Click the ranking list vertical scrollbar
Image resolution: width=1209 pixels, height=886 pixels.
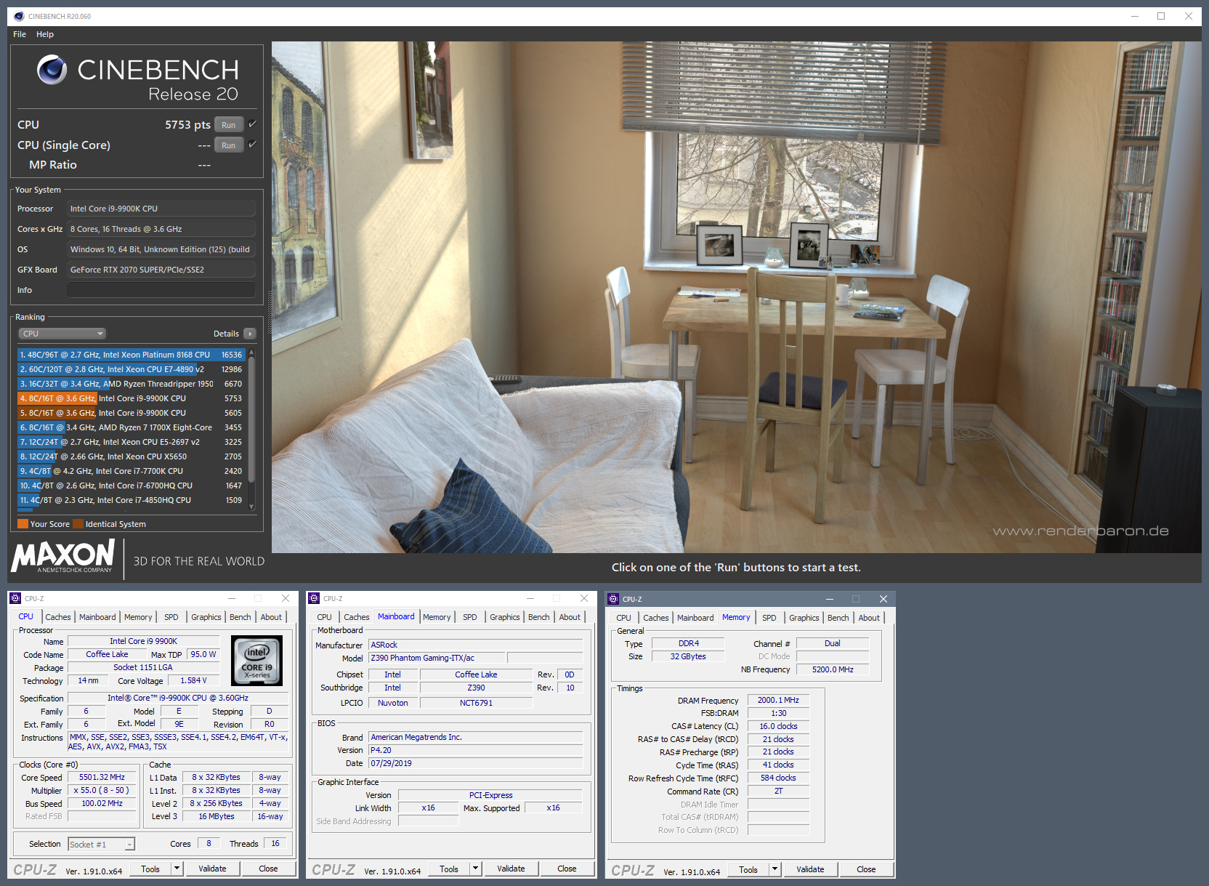click(x=251, y=418)
